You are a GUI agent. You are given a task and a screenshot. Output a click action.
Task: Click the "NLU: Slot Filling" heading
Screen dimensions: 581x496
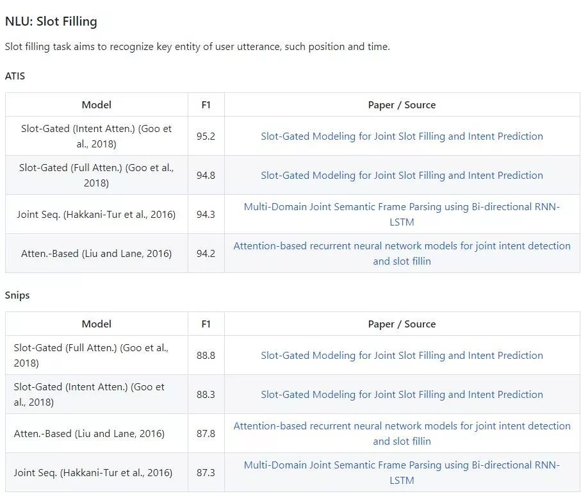pos(51,21)
